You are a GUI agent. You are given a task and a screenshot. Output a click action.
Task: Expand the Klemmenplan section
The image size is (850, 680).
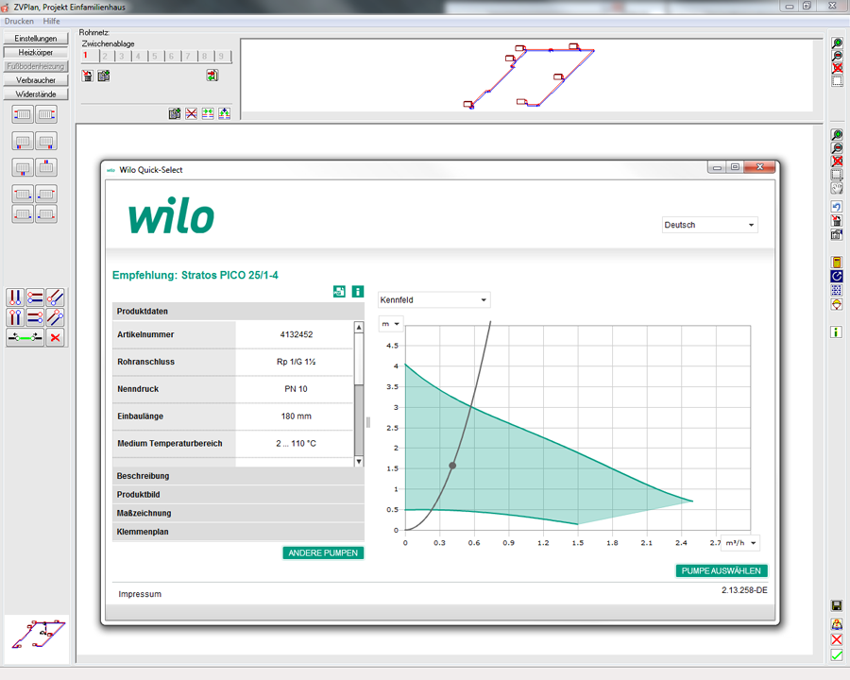point(239,532)
